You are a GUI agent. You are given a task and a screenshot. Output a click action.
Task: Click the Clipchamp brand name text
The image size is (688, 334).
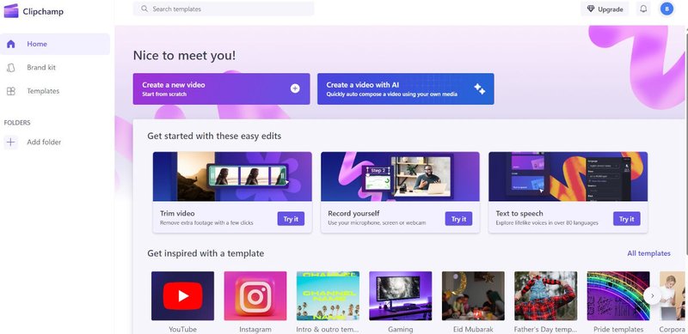(43, 11)
